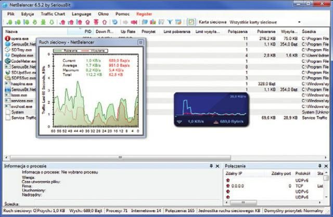Sort by the Nazwa column header

pos(36,32)
